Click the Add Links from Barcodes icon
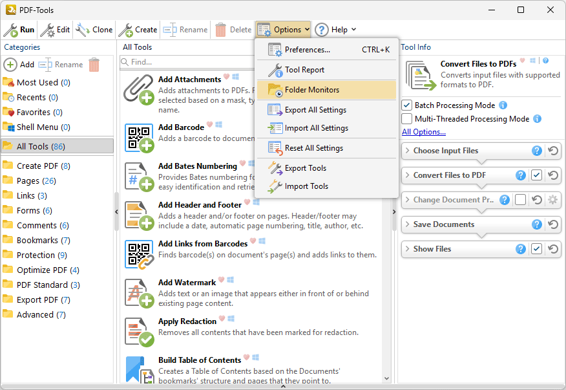This screenshot has height=390, width=566. coord(140,254)
